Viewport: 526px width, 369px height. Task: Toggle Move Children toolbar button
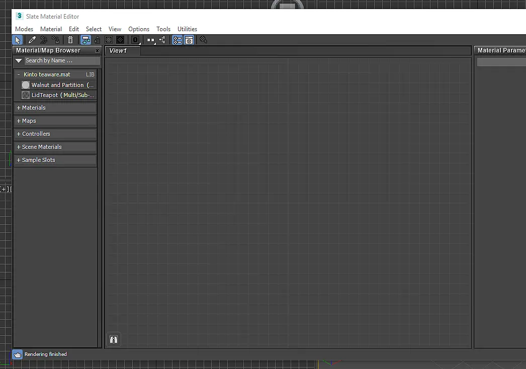pos(85,40)
